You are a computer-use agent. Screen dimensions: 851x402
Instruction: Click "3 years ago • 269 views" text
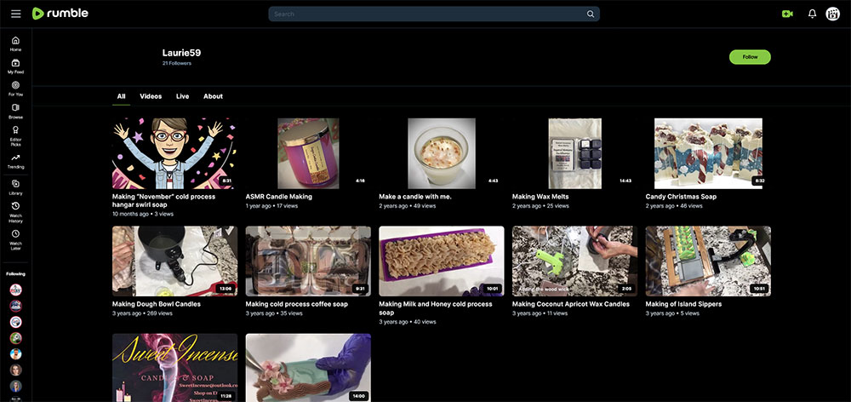click(x=142, y=313)
